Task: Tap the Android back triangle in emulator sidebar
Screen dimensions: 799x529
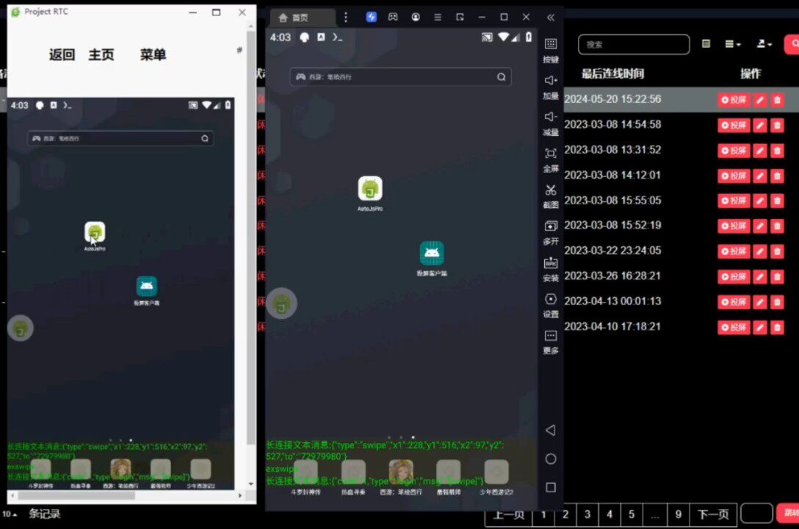Action: tap(550, 430)
